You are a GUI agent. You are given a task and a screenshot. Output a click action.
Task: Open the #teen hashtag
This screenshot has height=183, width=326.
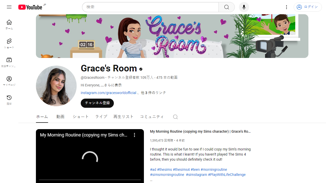[x=195, y=170]
